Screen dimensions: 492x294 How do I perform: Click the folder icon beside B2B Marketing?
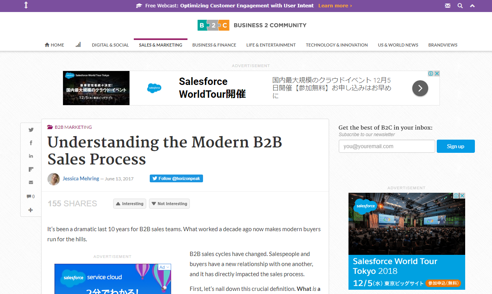(50, 127)
